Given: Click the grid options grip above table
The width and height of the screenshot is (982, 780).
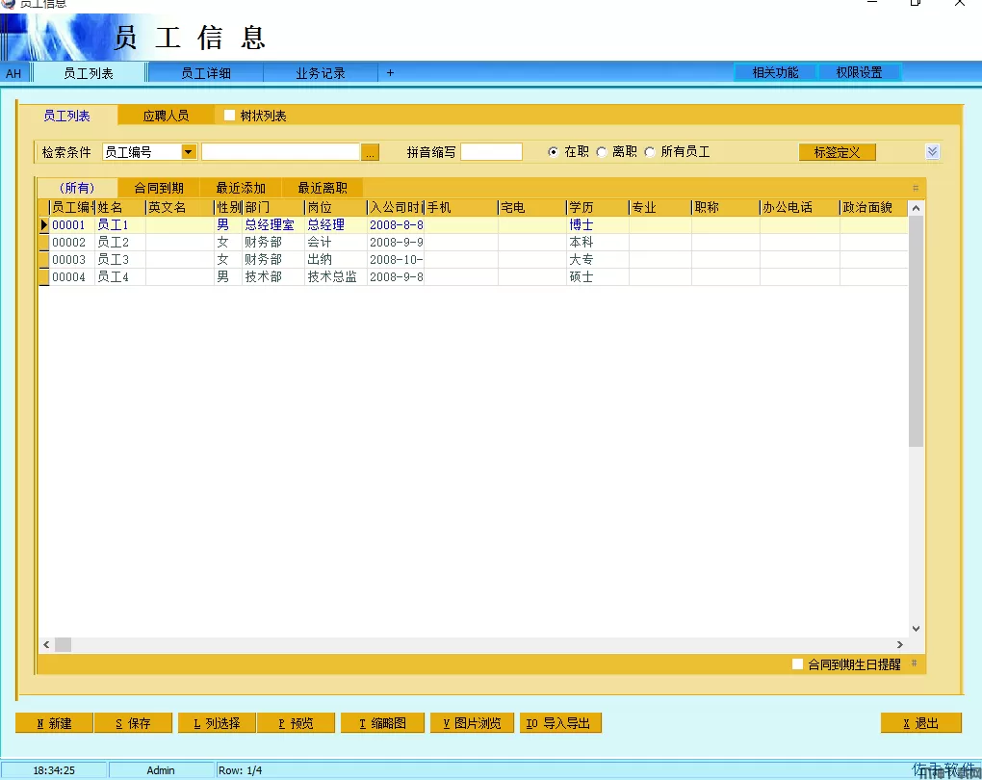Looking at the screenshot, I should pos(915,188).
